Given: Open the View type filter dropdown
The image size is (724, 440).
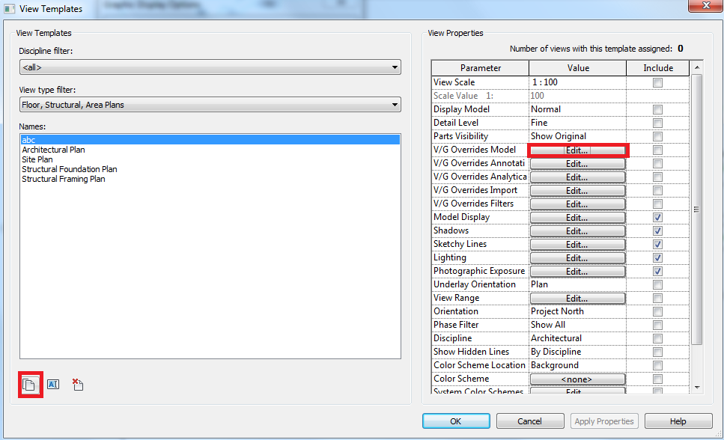Looking at the screenshot, I should tap(210, 105).
